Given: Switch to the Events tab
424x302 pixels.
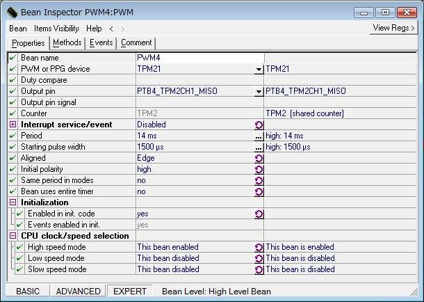Looking at the screenshot, I should click(101, 42).
